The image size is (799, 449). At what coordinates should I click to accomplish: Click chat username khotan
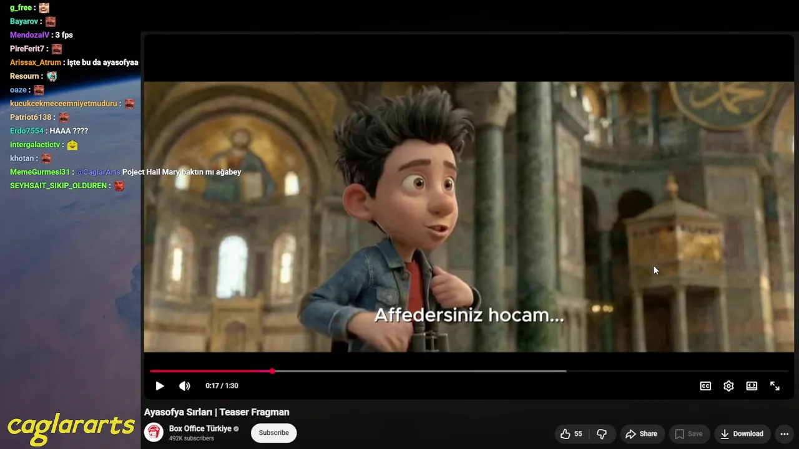click(22, 159)
